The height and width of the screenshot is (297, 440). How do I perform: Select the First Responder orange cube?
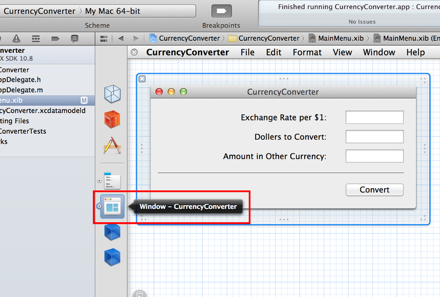[112, 119]
